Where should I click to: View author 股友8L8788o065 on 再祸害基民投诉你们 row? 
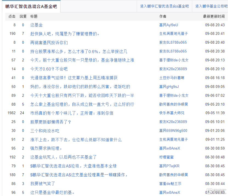pos(173,42)
